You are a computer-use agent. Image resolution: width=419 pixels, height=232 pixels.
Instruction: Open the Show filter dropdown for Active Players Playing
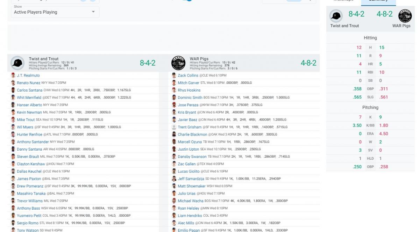pyautogui.click(x=54, y=12)
